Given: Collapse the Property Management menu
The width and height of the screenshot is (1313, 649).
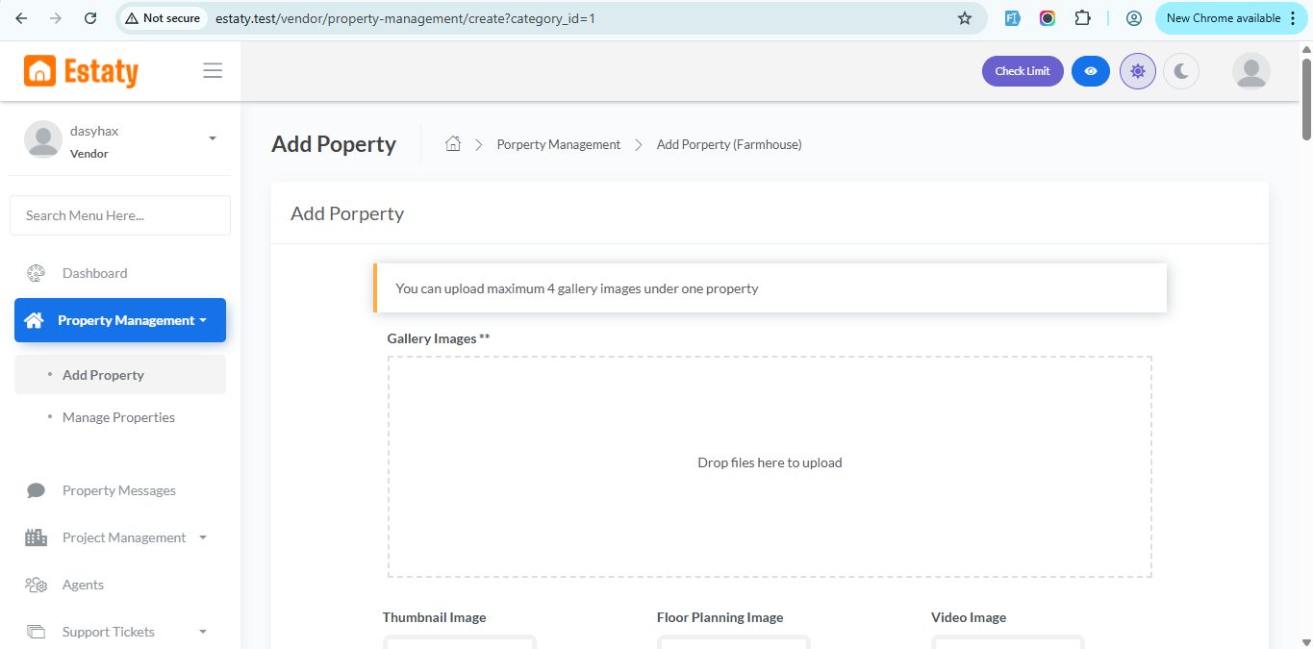Looking at the screenshot, I should pyautogui.click(x=120, y=320).
